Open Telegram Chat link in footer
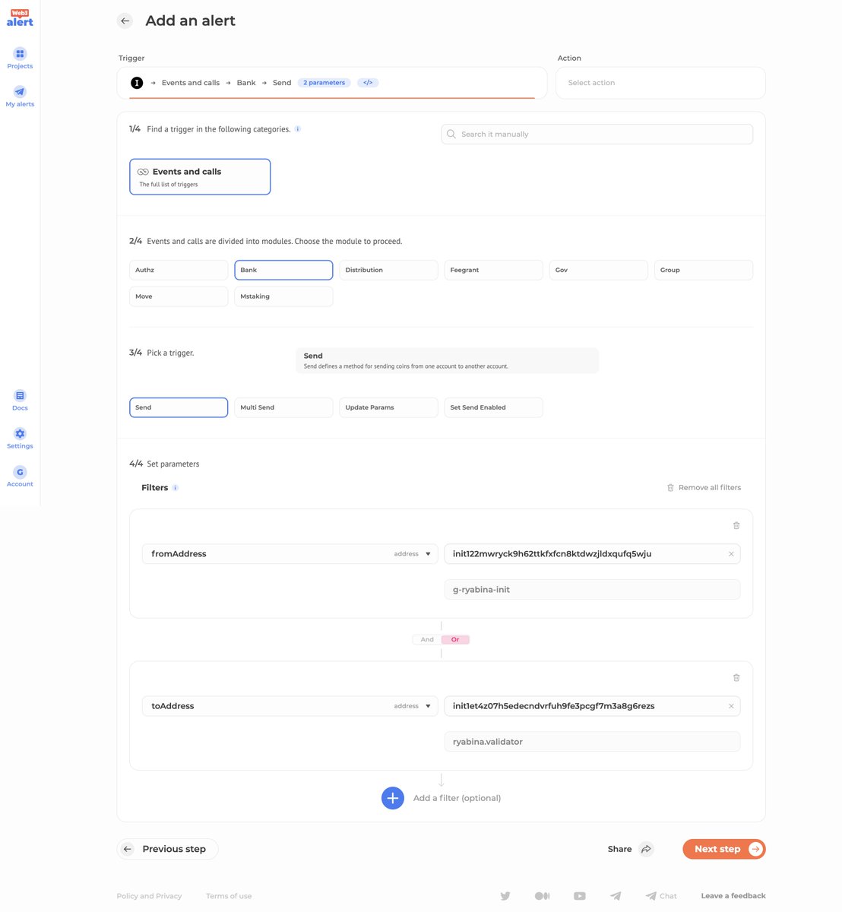Image resolution: width=842 pixels, height=912 pixels. coord(661,896)
